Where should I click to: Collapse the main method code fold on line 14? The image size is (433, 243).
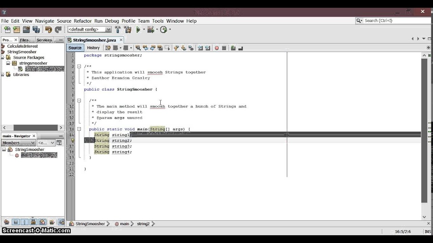79,129
